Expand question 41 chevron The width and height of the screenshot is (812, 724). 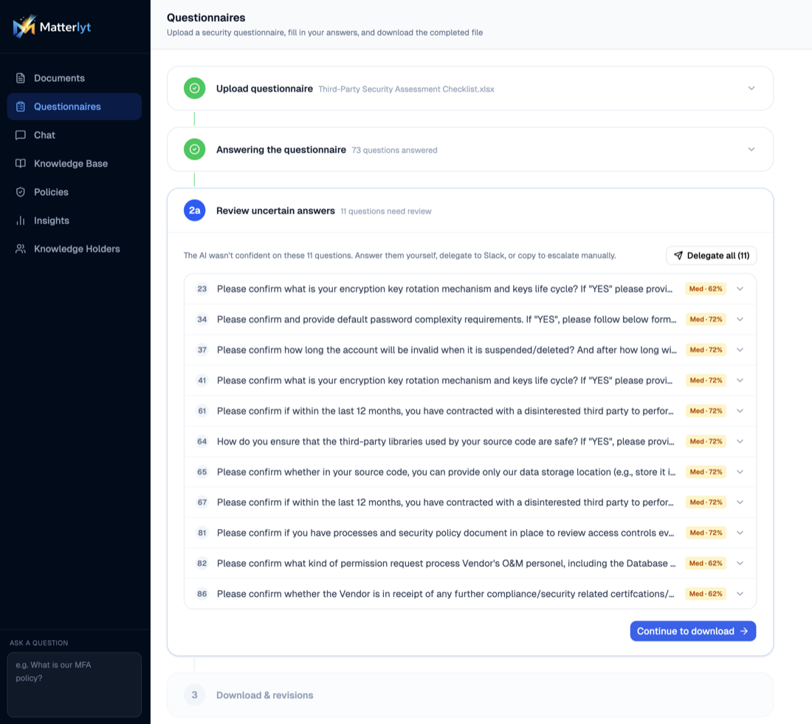pos(740,381)
